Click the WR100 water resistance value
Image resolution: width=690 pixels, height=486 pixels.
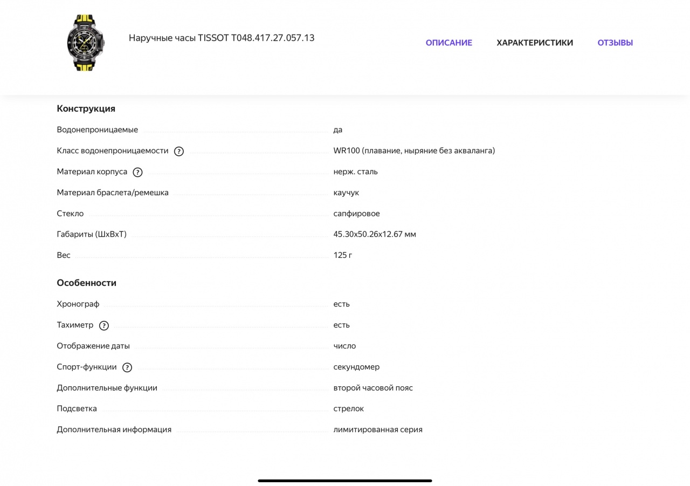(x=414, y=150)
